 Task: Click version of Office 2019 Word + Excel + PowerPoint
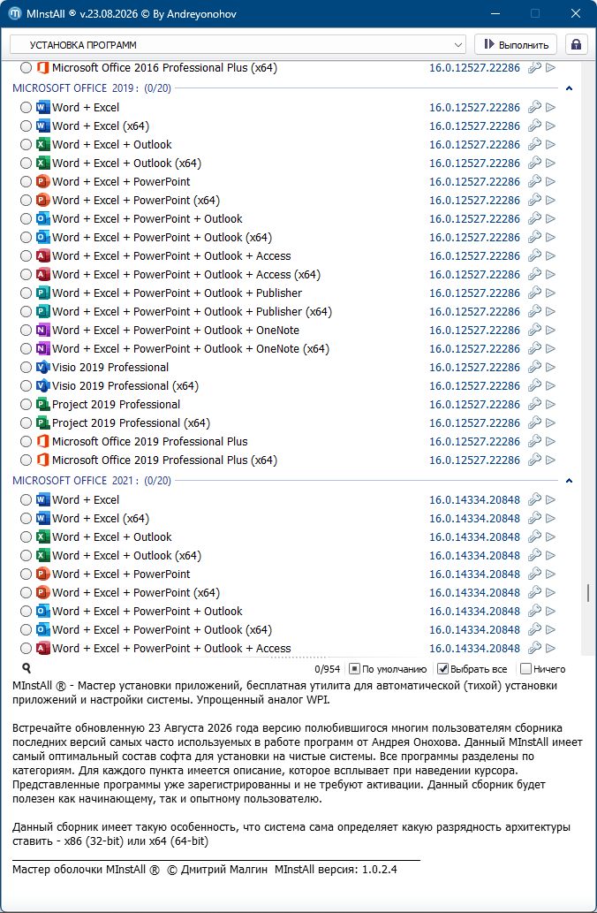point(475,182)
